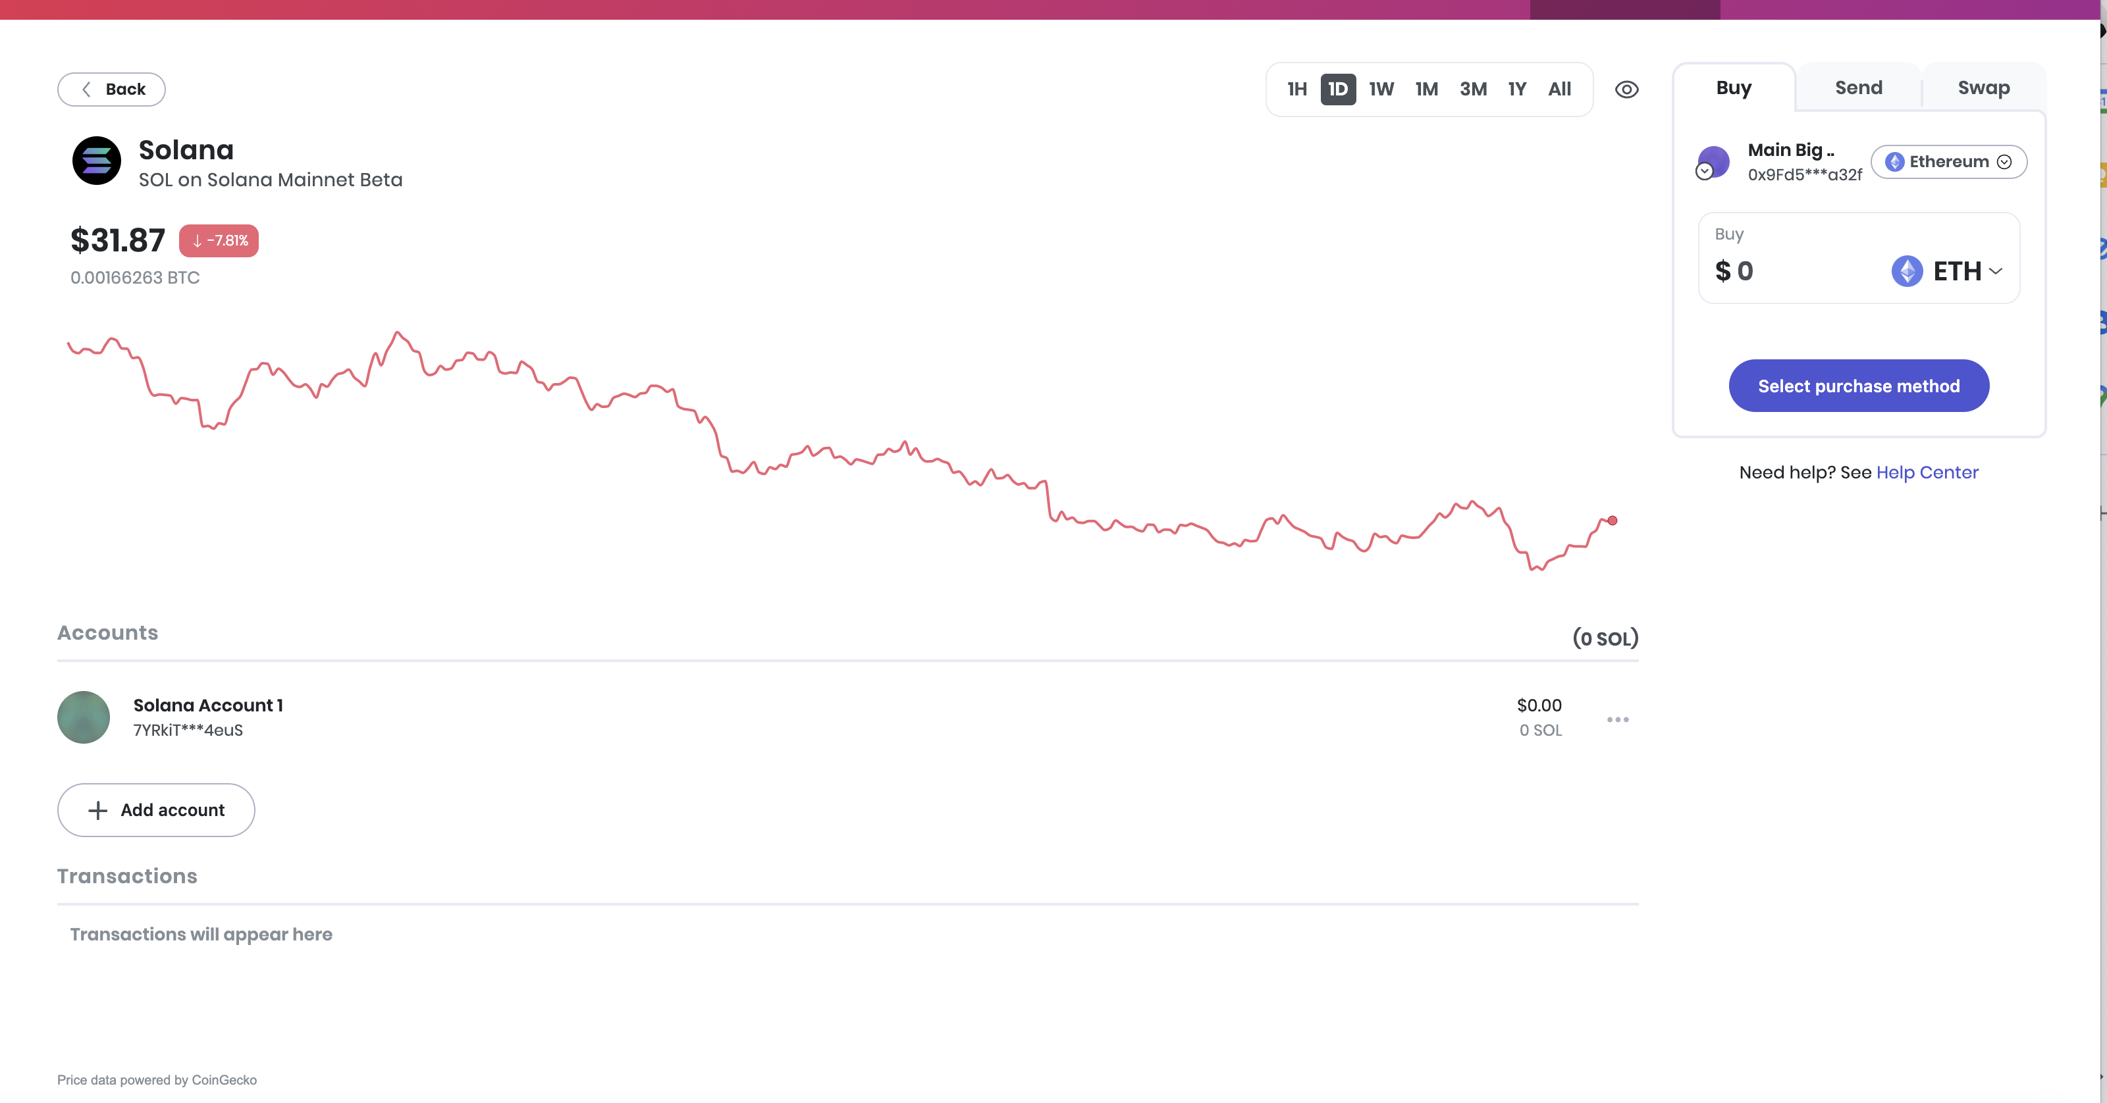Open the Ethereum network dropdown
Viewport: 2107px width, 1103px height.
[x=1948, y=162]
